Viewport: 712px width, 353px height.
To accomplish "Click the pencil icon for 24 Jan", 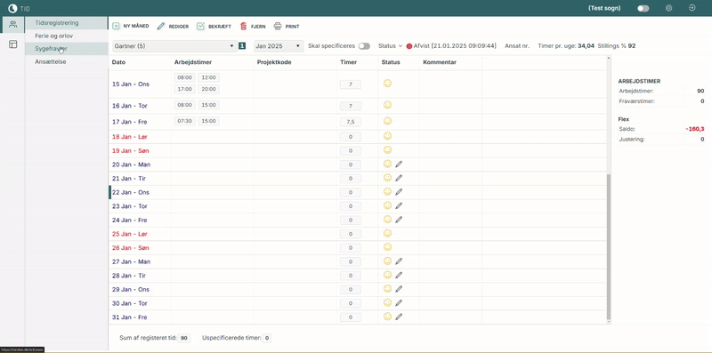I will (399, 220).
